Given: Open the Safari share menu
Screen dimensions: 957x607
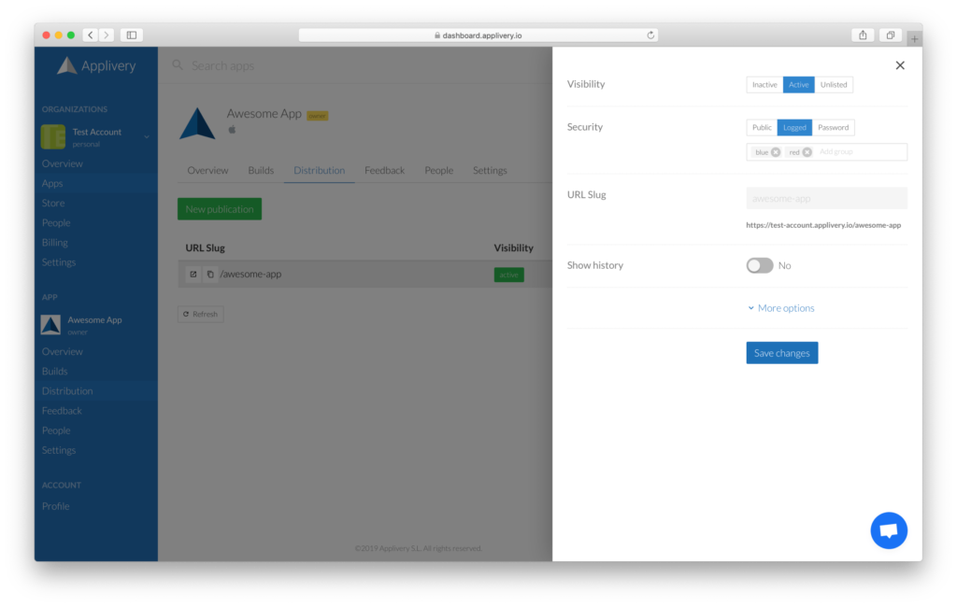Looking at the screenshot, I should click(x=863, y=35).
